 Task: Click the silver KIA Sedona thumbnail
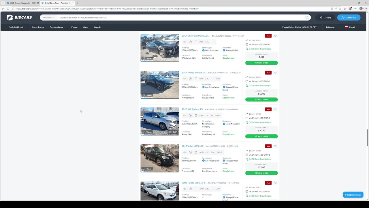pyautogui.click(x=160, y=121)
